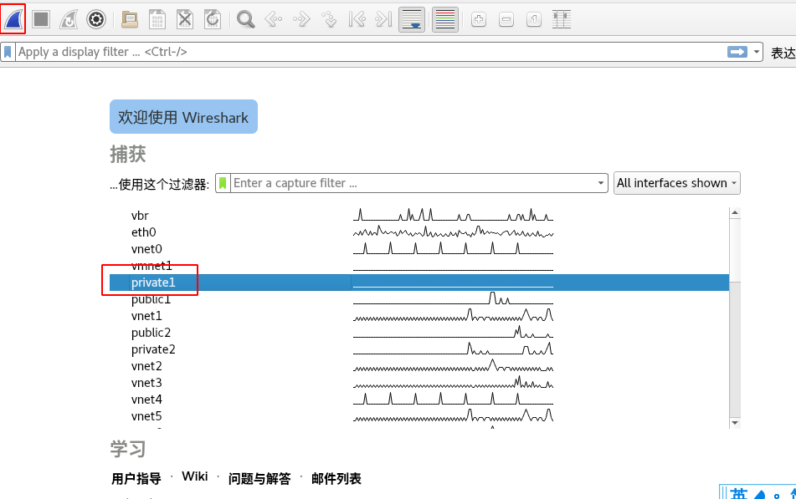796x499 pixels.
Task: Click the 欢迎使用 Wireshark banner
Action: click(183, 117)
